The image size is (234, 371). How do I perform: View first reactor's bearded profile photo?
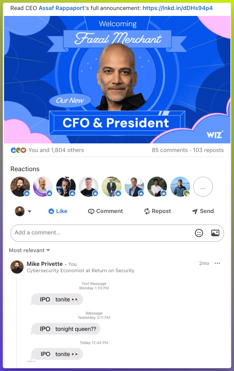coord(20,187)
